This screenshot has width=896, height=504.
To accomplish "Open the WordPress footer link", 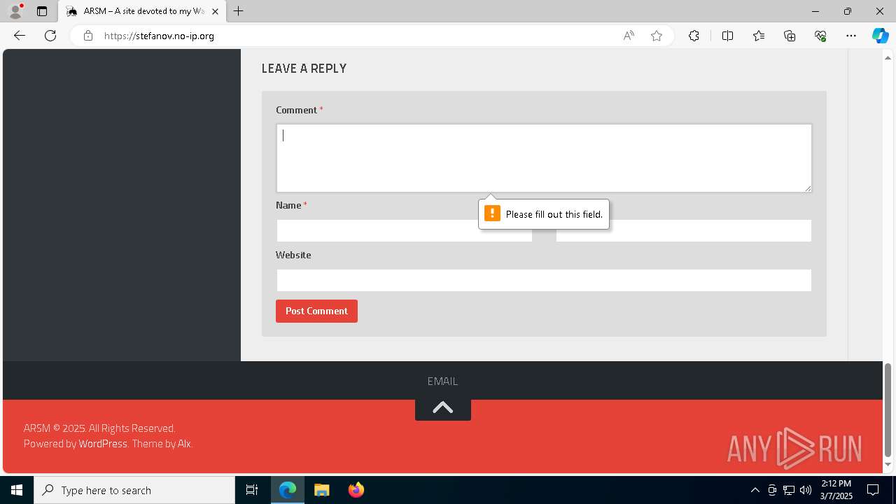I will (x=103, y=444).
